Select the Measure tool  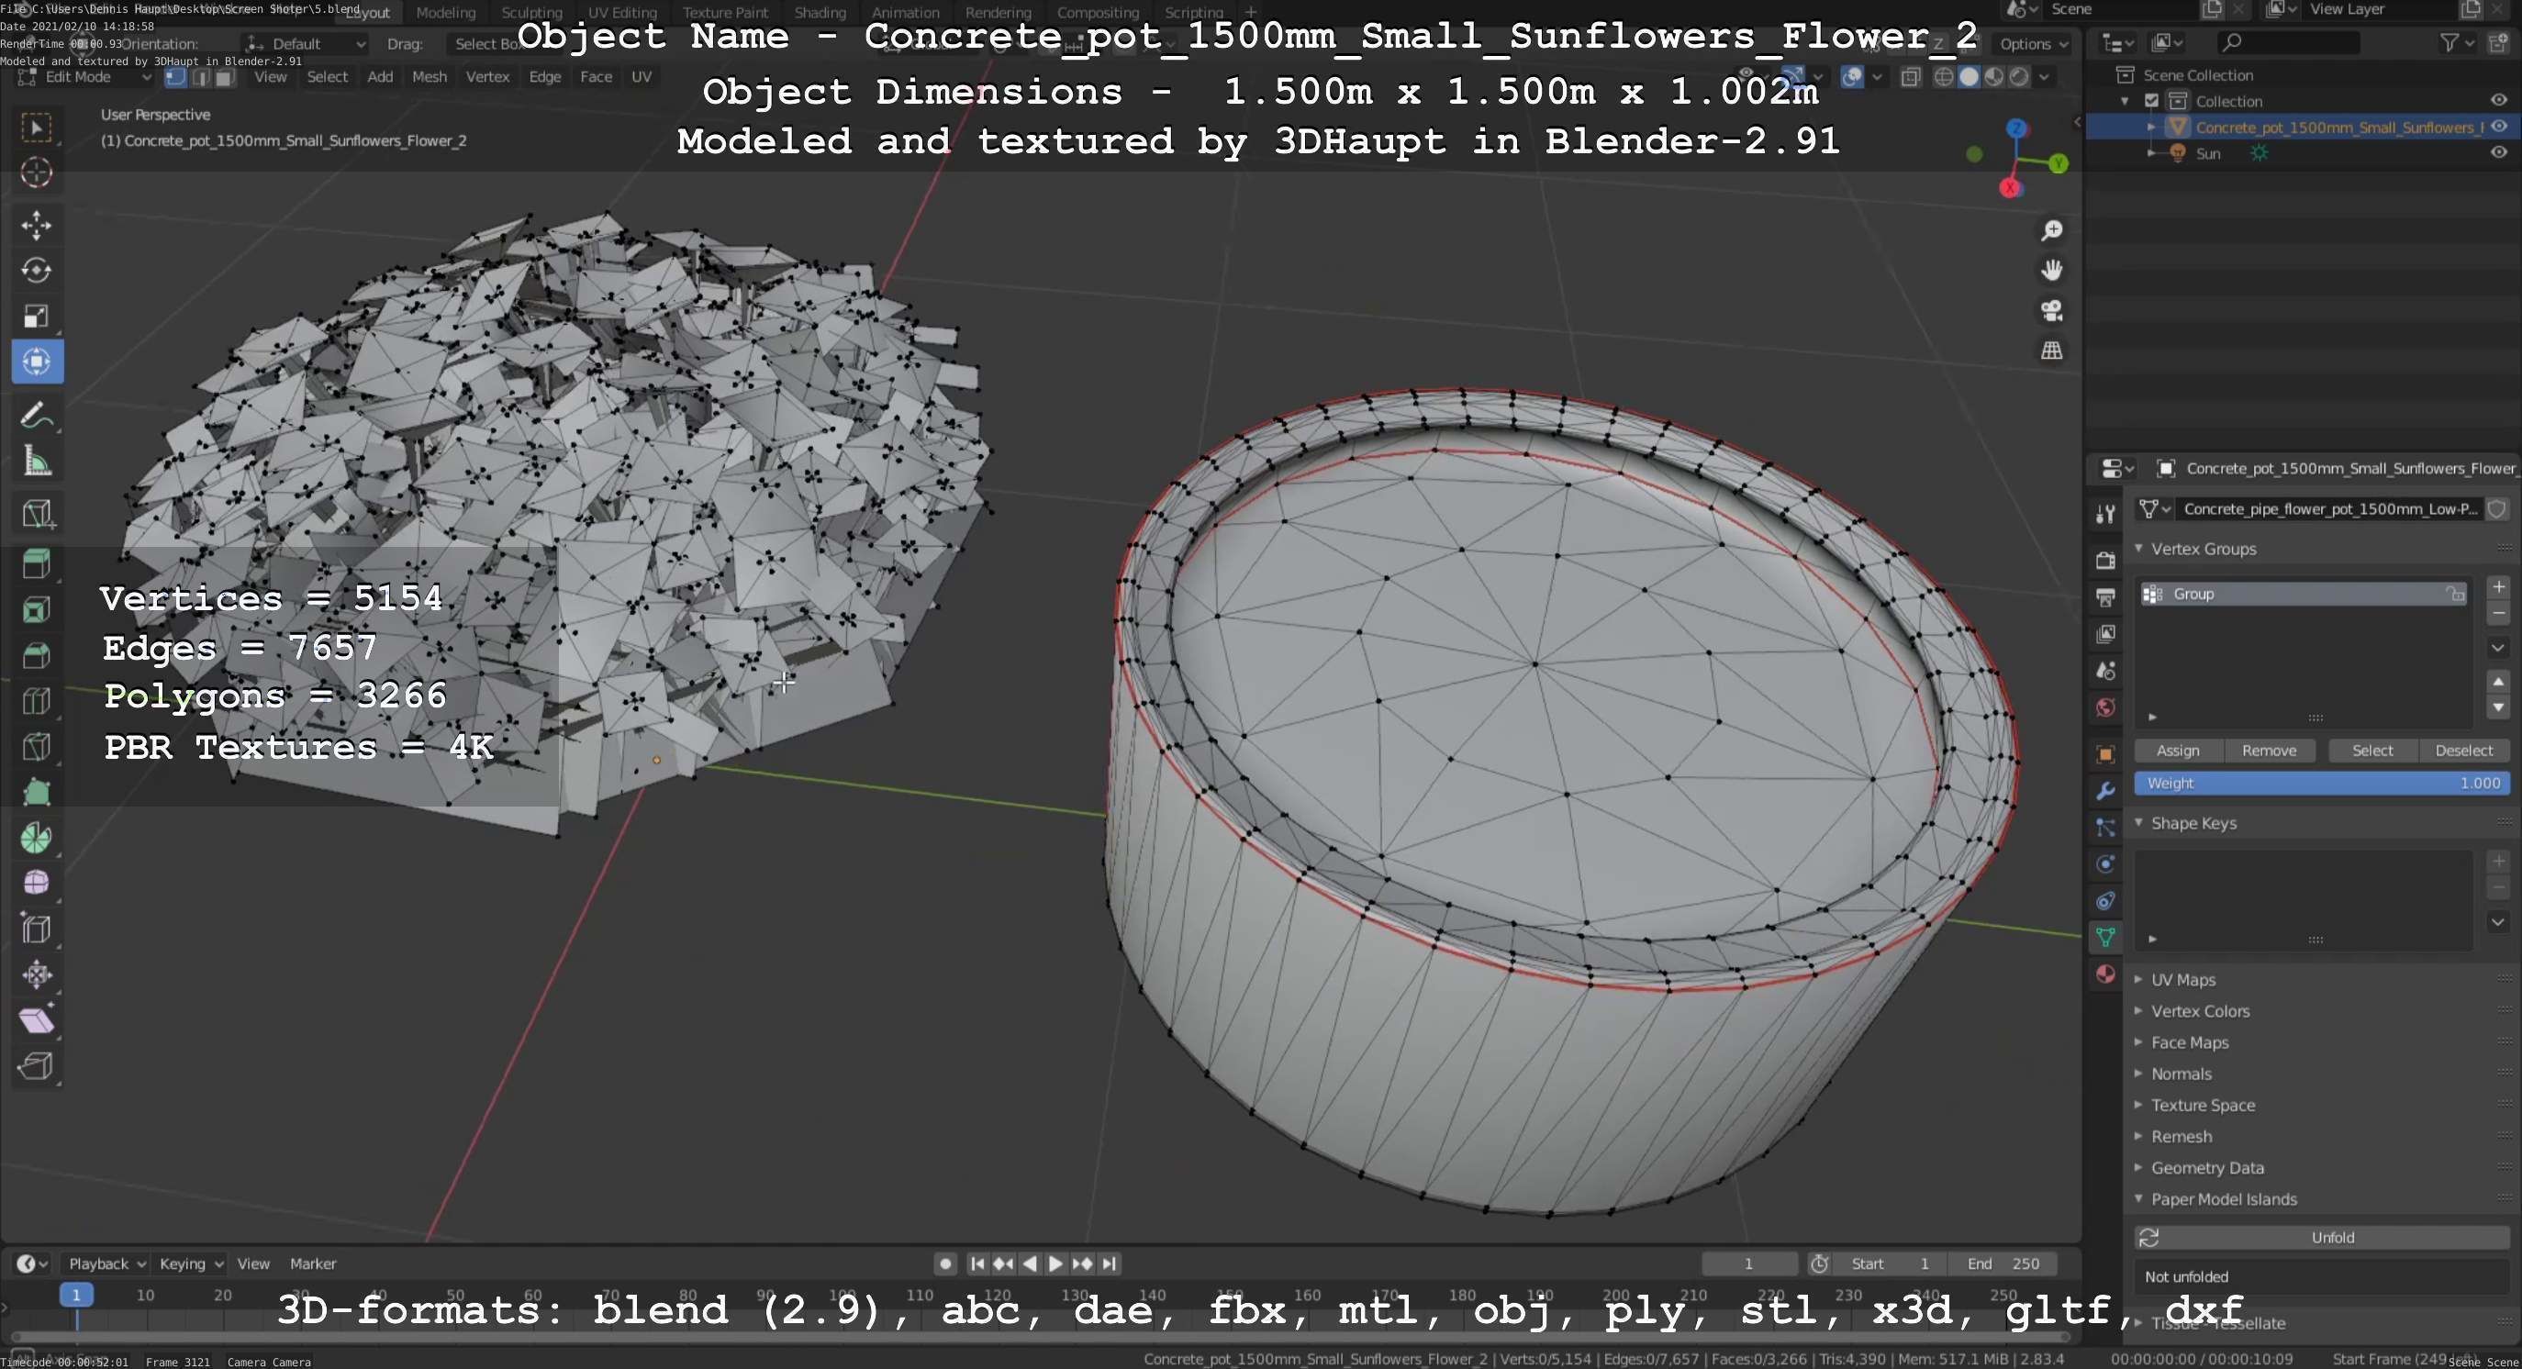[x=36, y=461]
